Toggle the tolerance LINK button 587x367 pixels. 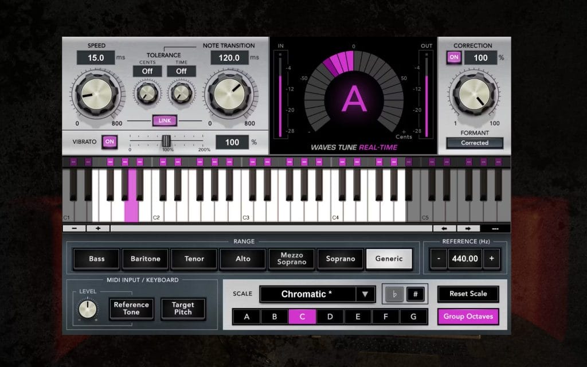tap(165, 120)
